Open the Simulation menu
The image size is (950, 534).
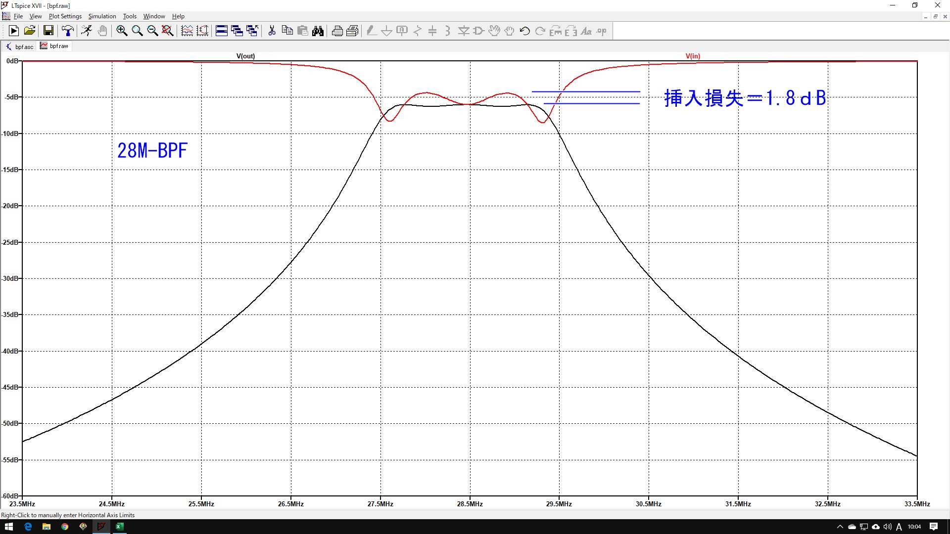tap(102, 16)
